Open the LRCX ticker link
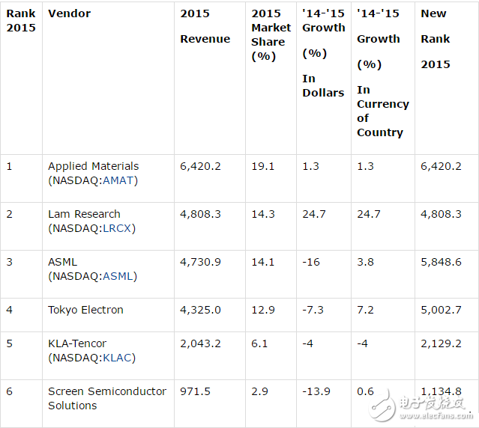This screenshot has width=479, height=428. (118, 228)
